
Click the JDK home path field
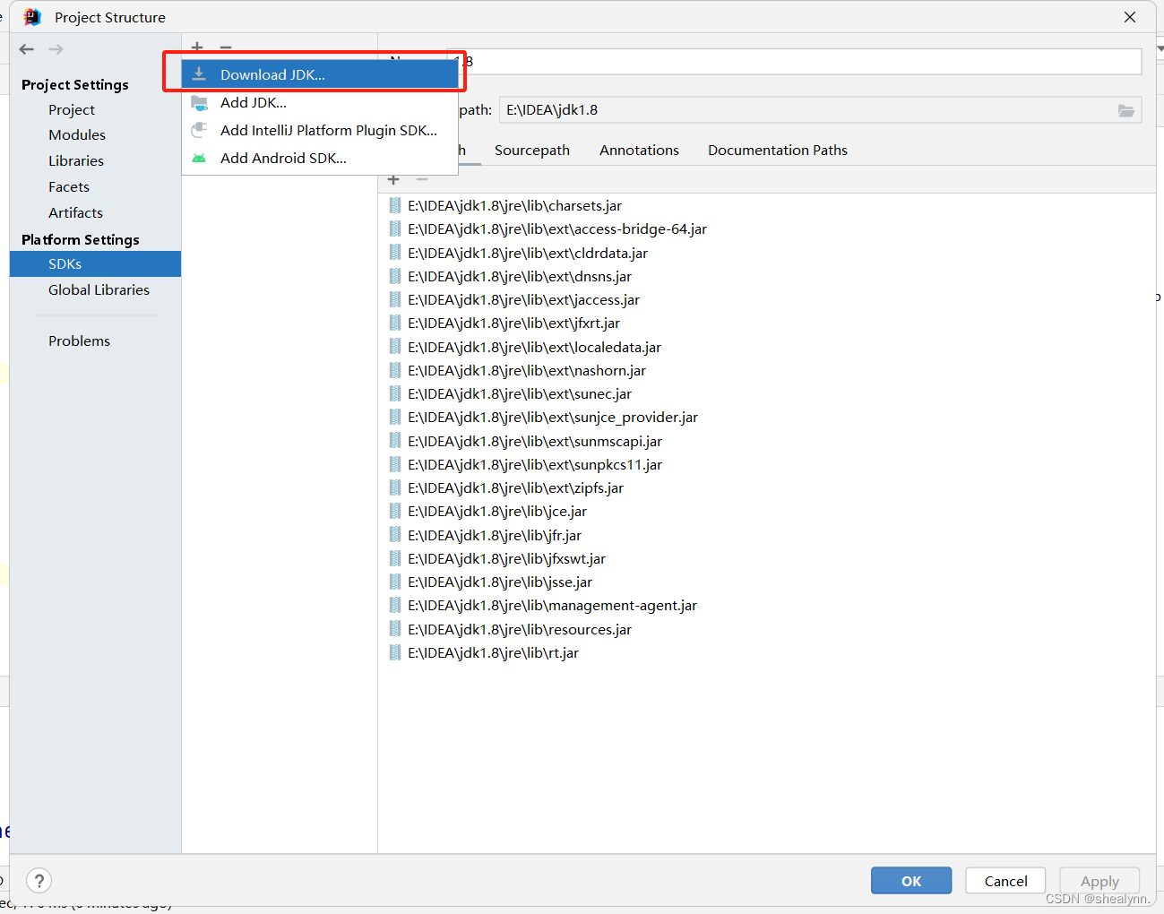(x=806, y=110)
